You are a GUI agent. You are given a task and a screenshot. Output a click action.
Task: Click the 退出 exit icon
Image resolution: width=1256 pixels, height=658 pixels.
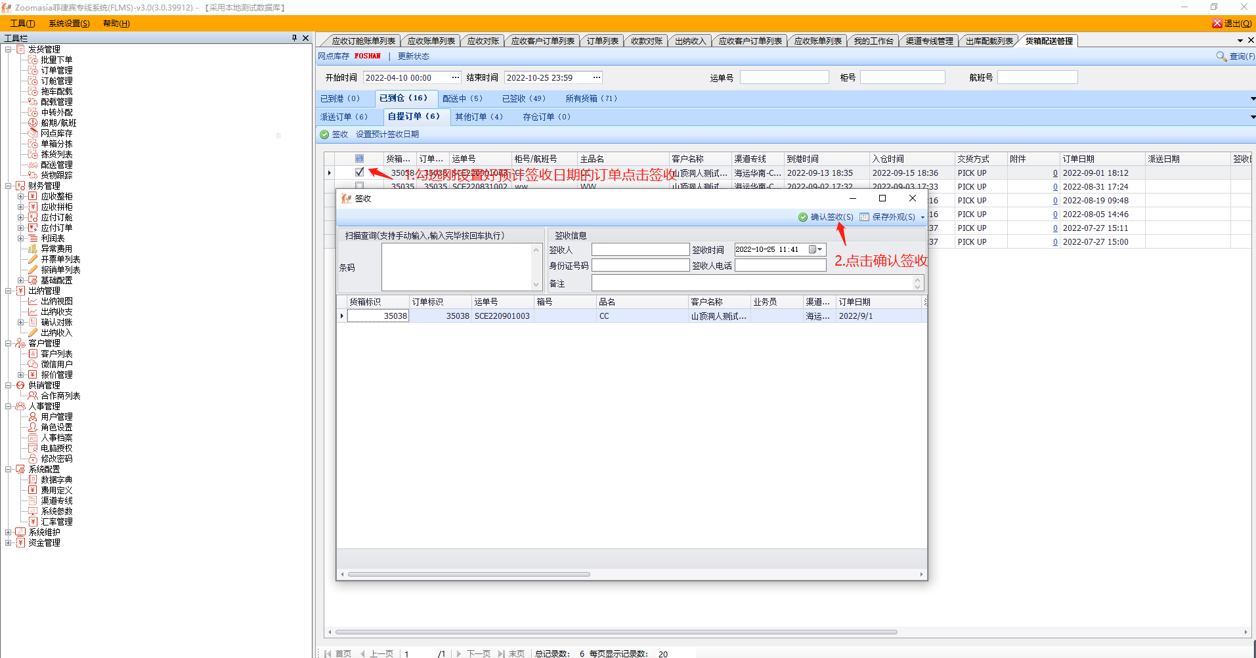click(x=1217, y=24)
